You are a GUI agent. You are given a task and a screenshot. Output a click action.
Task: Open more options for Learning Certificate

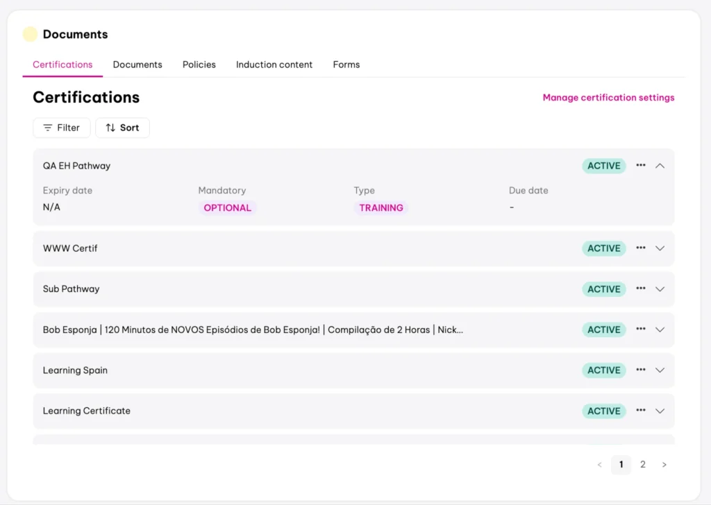(x=640, y=411)
